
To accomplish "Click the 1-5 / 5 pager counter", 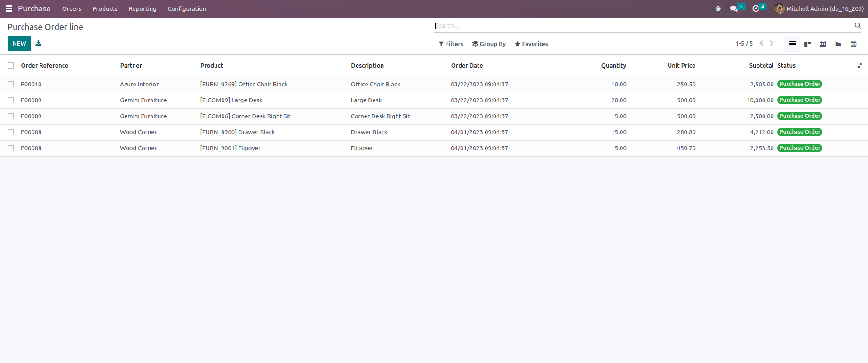I will pos(744,44).
